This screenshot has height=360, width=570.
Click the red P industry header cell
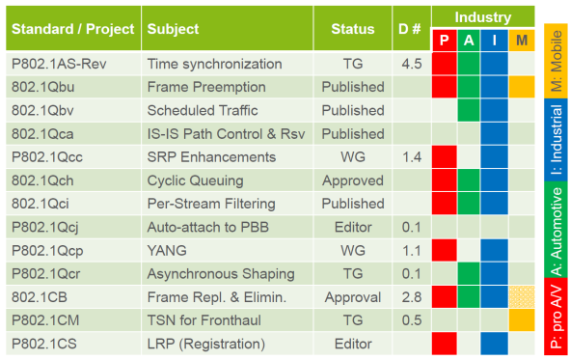pos(445,40)
